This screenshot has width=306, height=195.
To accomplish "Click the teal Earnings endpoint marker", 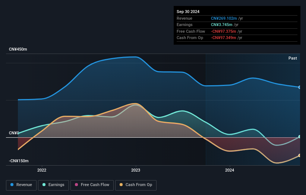I will [300, 137].
